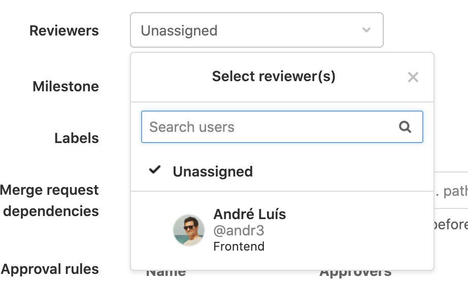Click the Milestone field label
The image size is (468, 281).
coord(65,86)
